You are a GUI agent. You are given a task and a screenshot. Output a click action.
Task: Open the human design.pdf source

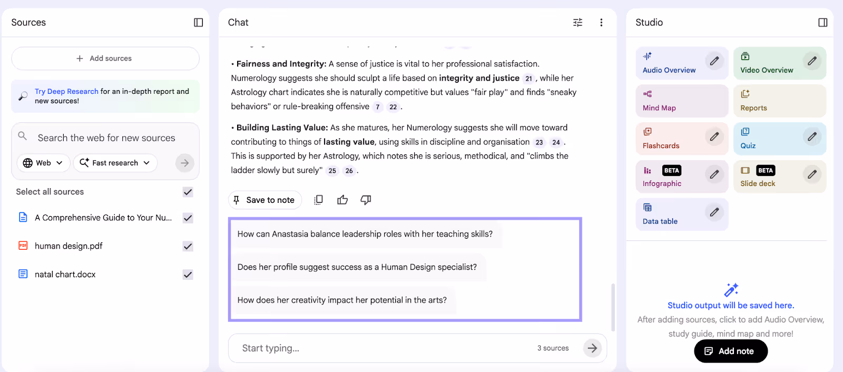[68, 246]
